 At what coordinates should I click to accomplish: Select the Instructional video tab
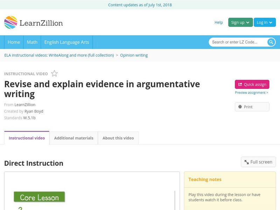tap(27, 138)
